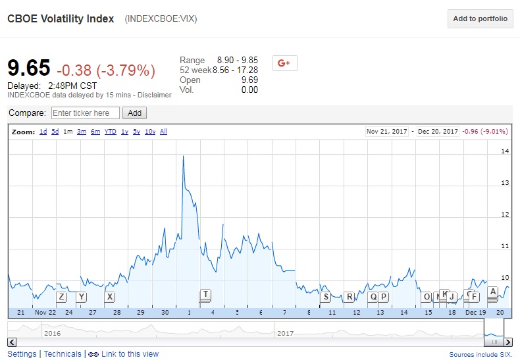
Task: Click the Google+ share icon
Action: pyautogui.click(x=284, y=63)
